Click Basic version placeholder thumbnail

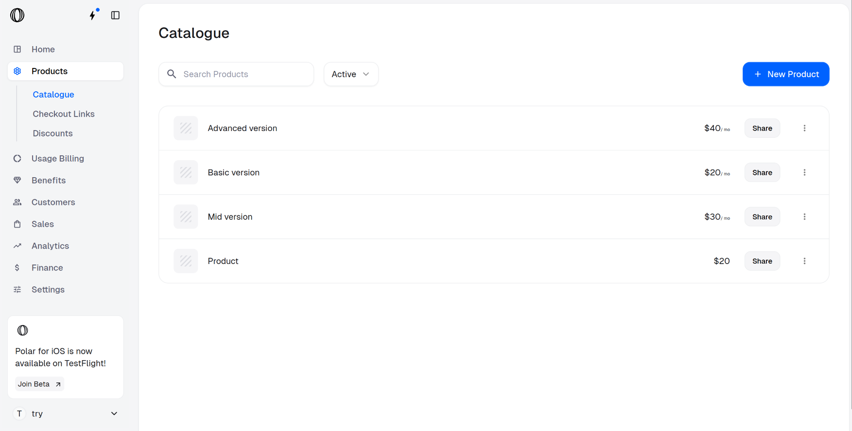[186, 172]
